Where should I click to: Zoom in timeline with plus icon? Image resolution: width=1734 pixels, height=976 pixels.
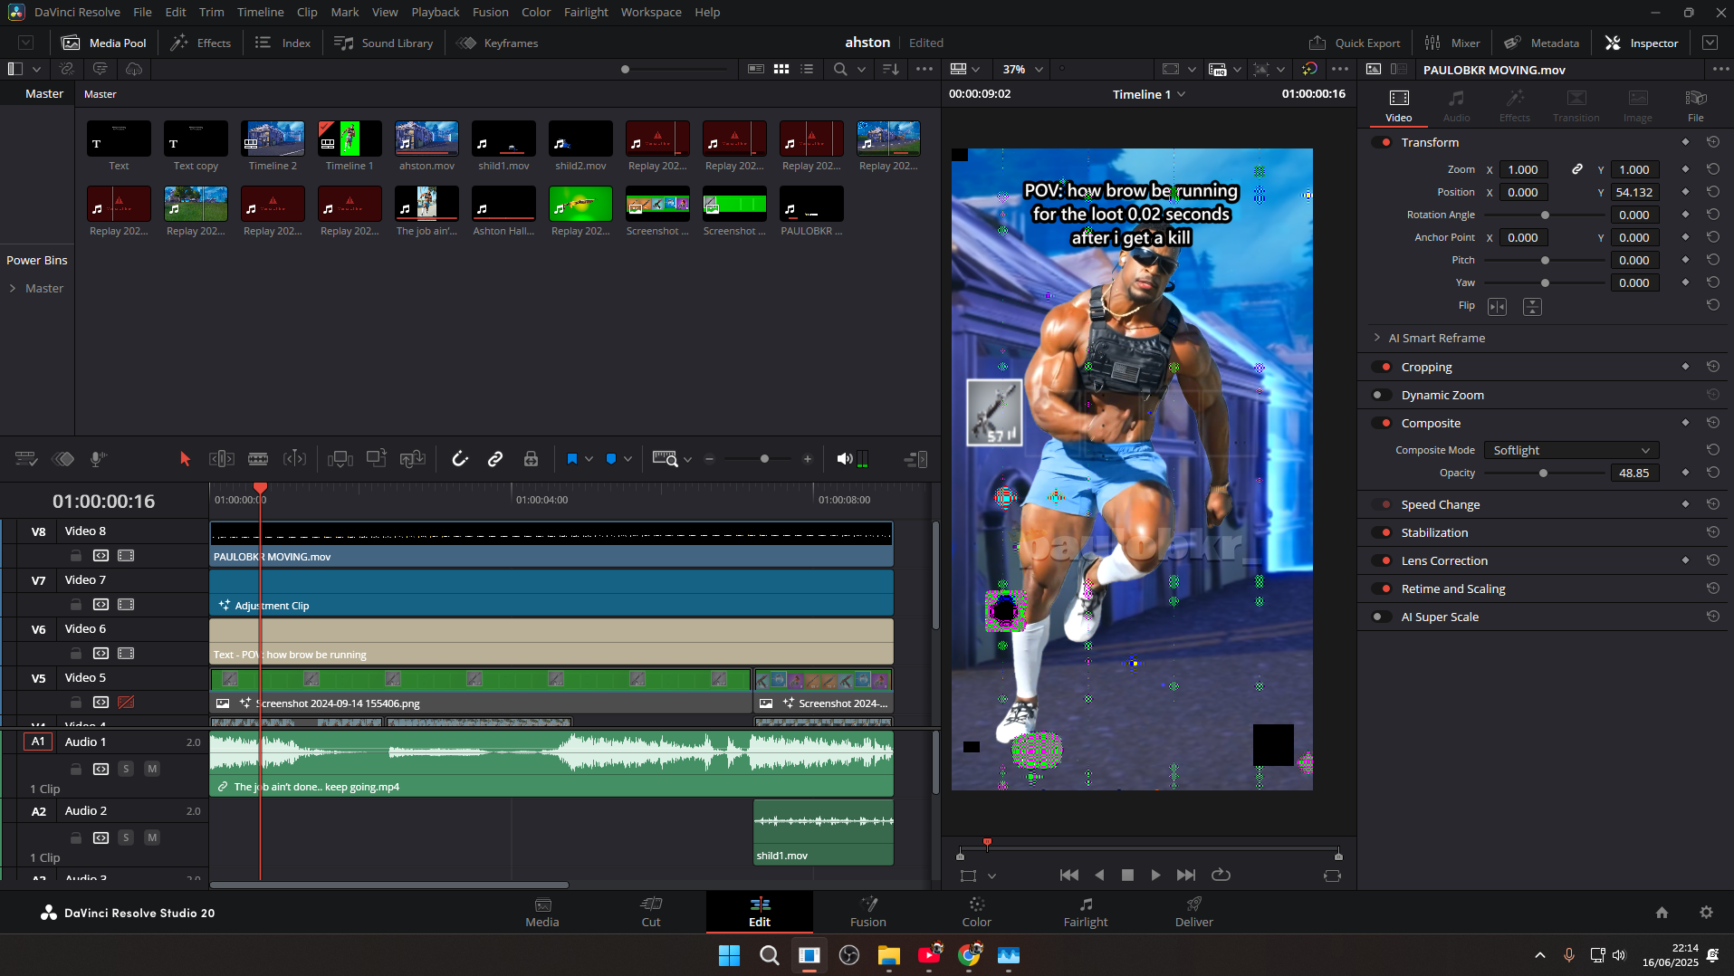(x=808, y=459)
